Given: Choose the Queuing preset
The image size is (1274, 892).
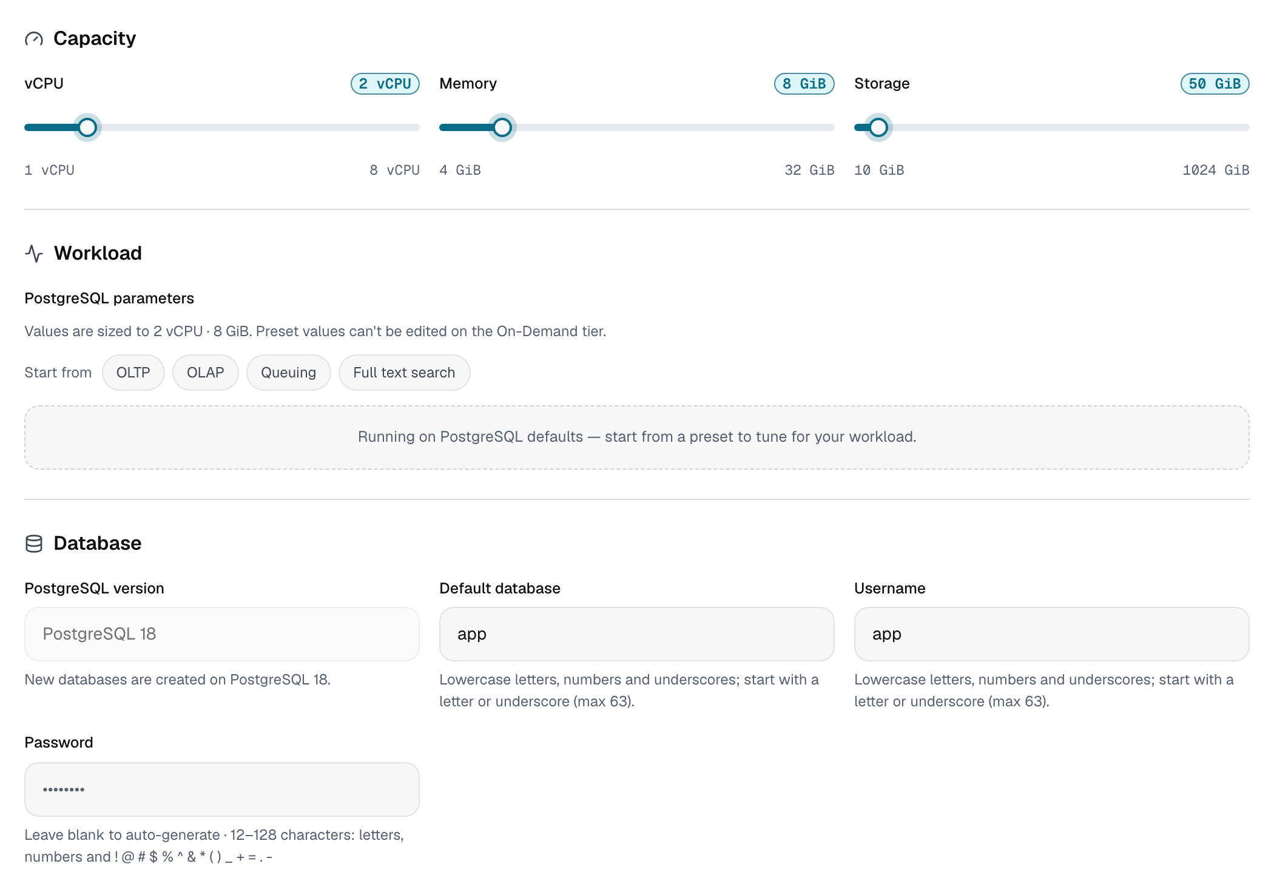Looking at the screenshot, I should pos(289,373).
